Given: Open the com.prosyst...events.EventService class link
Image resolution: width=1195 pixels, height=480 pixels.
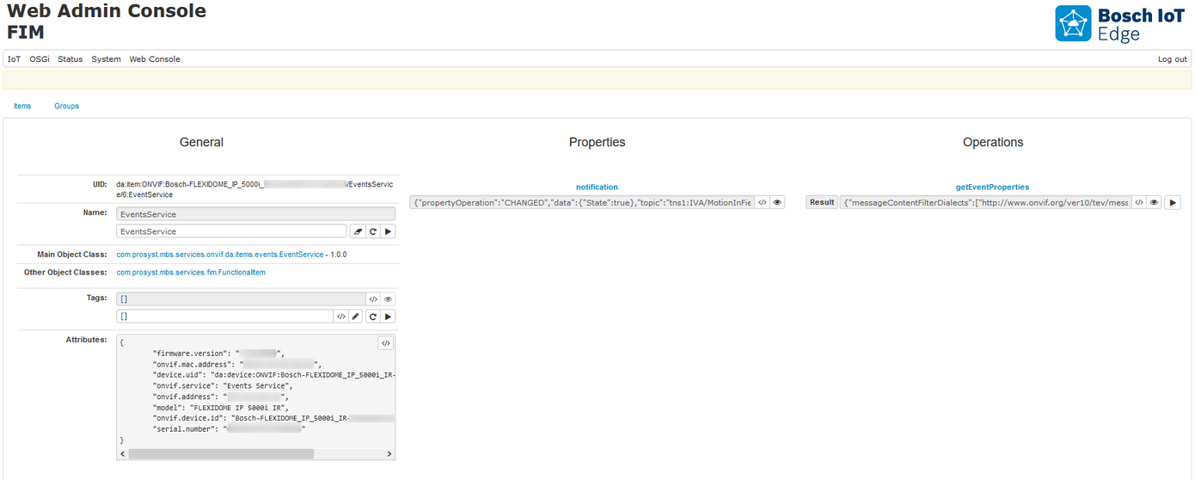Looking at the screenshot, I should click(x=220, y=255).
